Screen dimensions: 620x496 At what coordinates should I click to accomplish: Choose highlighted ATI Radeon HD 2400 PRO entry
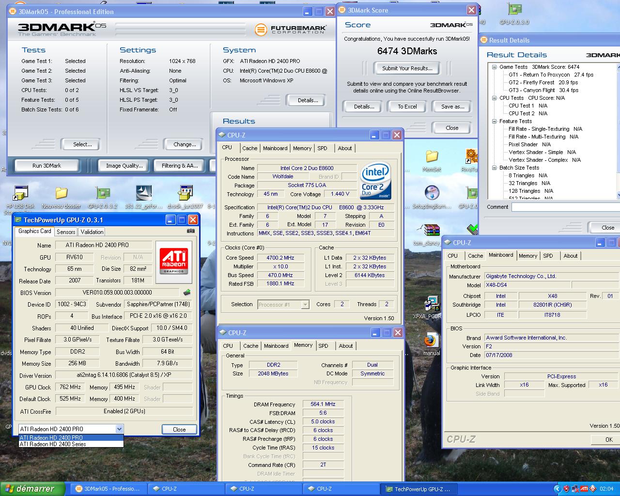point(71,437)
